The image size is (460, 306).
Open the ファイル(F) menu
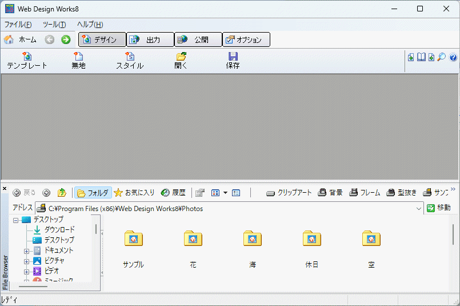pyautogui.click(x=18, y=25)
